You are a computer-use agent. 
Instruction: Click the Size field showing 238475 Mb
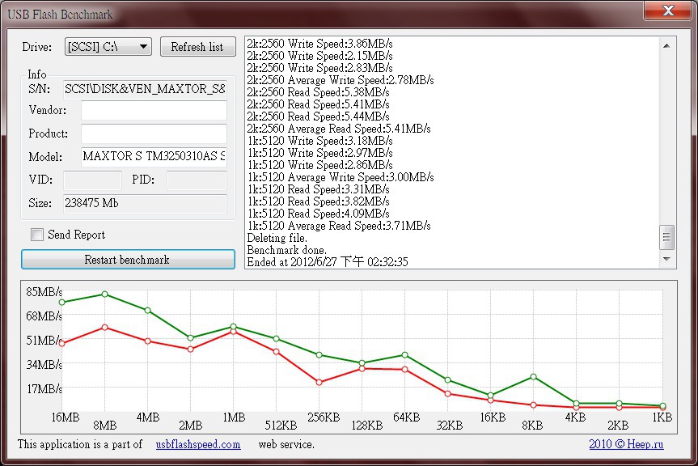coord(144,203)
